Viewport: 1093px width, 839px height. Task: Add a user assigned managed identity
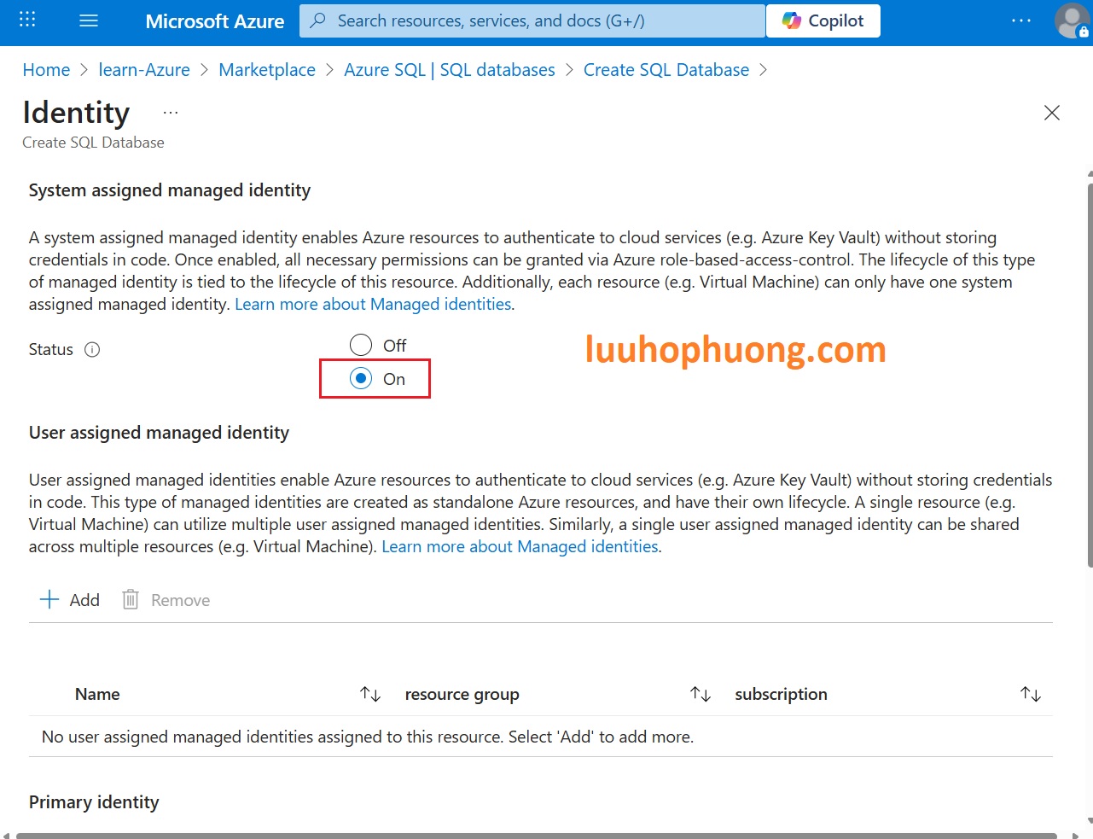70,600
